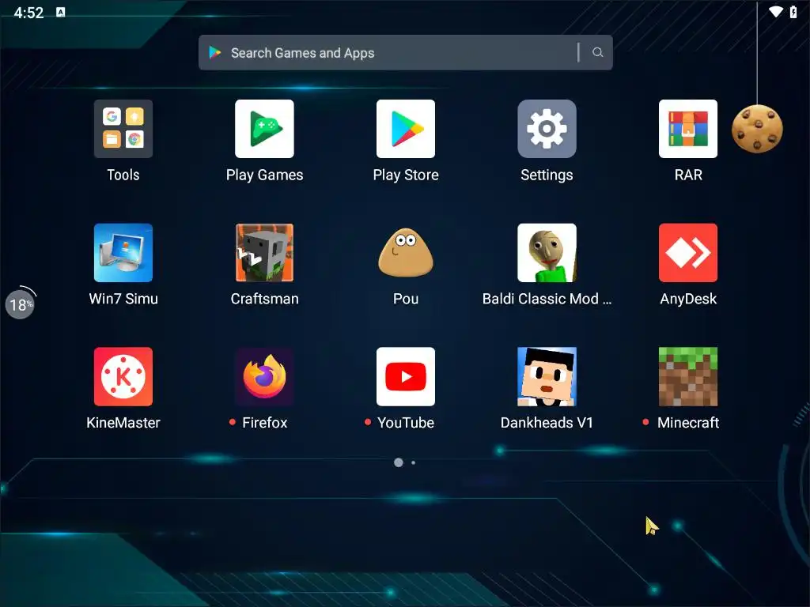The image size is (810, 607).
Task: Launch the YouTube app
Action: [406, 376]
